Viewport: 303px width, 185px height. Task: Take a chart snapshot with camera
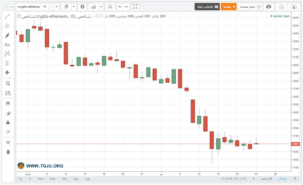coord(268,7)
